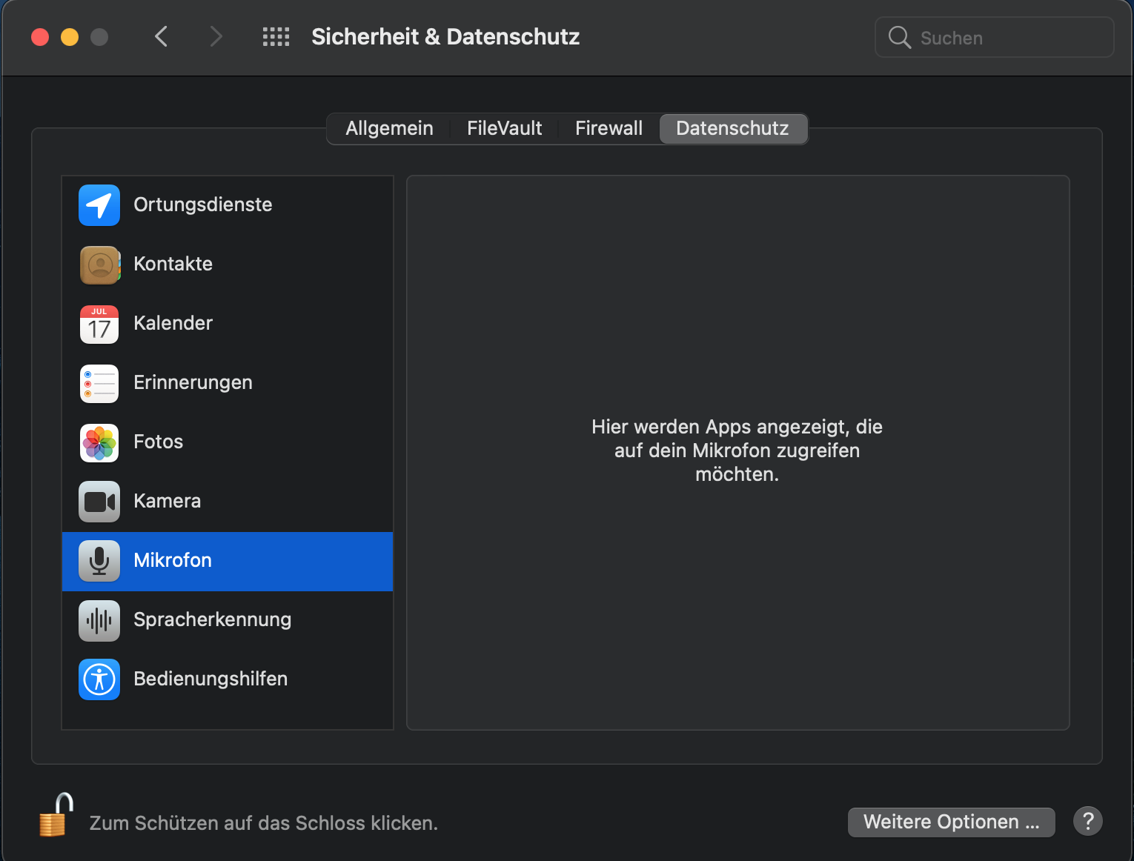Image resolution: width=1134 pixels, height=861 pixels.
Task: Select the Erinnerungen list icon
Action: [x=99, y=383]
